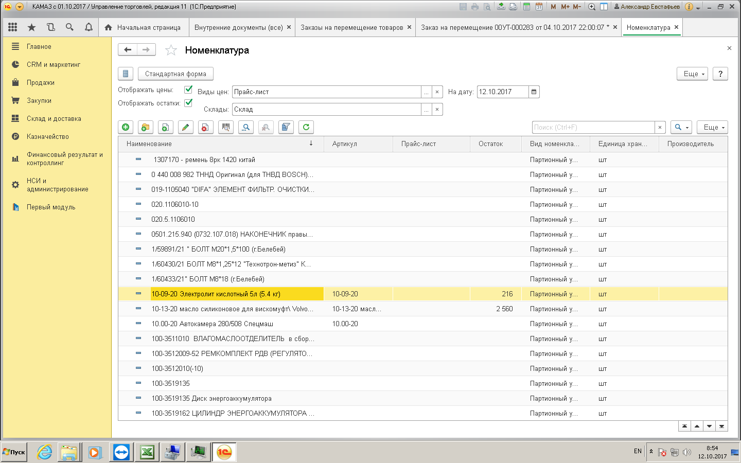The width and height of the screenshot is (741, 463).
Task: Create a new nomenclature item with green plus
Action: (126, 127)
